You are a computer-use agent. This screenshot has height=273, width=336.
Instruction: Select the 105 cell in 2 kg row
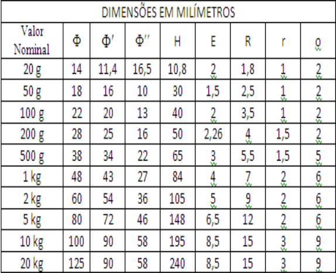pyautogui.click(x=177, y=198)
